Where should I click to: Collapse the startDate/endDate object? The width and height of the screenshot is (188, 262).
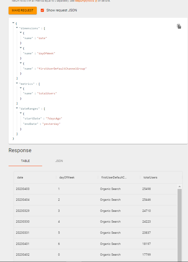21,113
